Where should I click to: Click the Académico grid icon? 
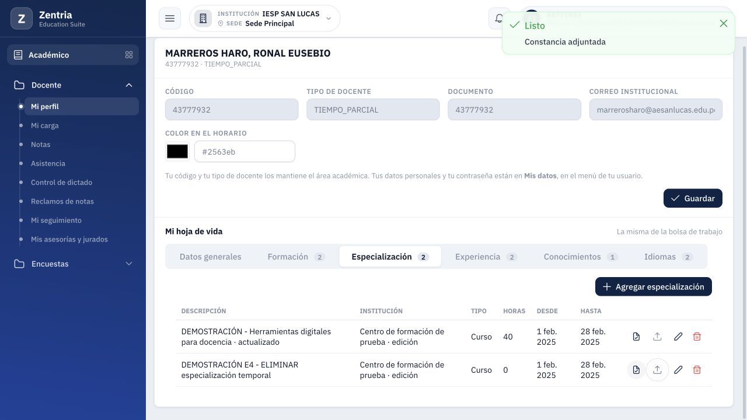pos(129,55)
